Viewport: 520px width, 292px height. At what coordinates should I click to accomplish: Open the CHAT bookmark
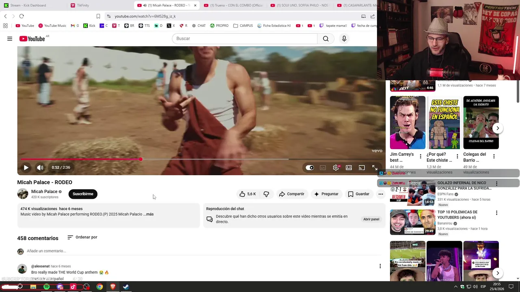point(199,26)
